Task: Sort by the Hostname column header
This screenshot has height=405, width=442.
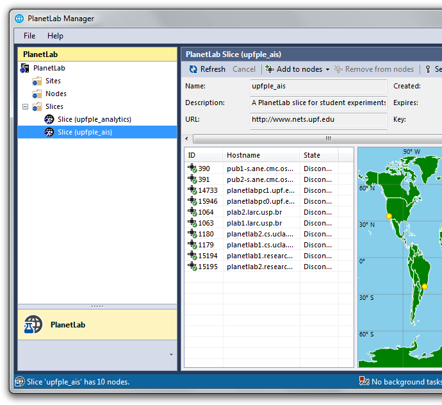Action: pyautogui.click(x=261, y=155)
